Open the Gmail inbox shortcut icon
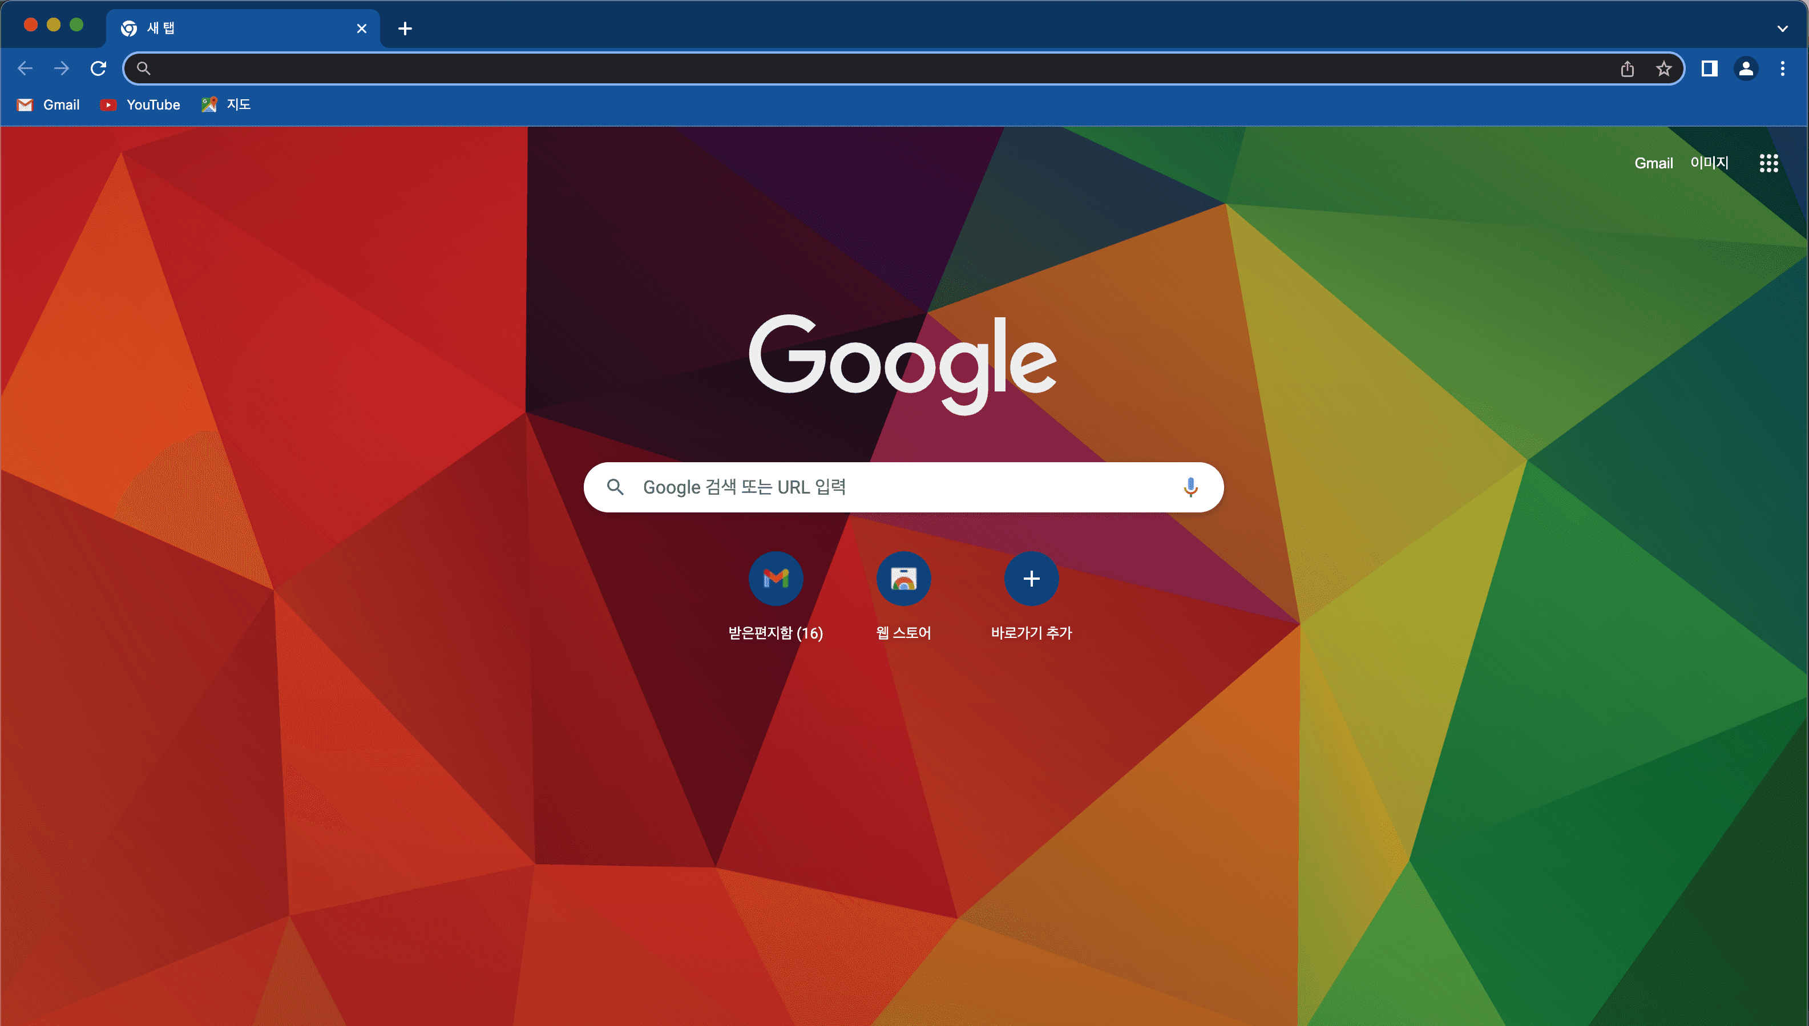Screen dimensions: 1809x1026 [x=775, y=579]
